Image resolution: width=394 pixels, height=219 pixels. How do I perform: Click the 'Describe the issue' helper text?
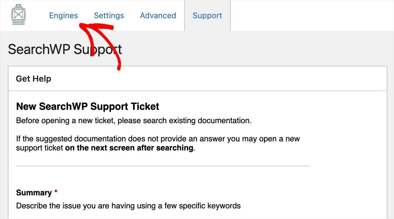coord(128,206)
